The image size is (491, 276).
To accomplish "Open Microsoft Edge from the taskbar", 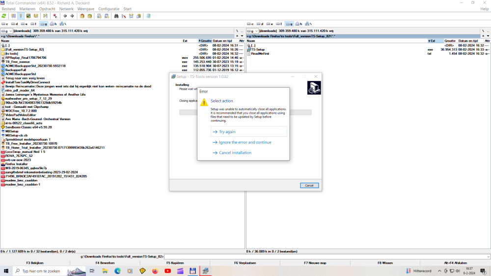I will pos(118,271).
